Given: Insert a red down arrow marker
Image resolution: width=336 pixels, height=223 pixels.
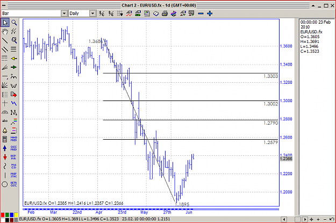Looking at the screenshot, I should point(5,157).
